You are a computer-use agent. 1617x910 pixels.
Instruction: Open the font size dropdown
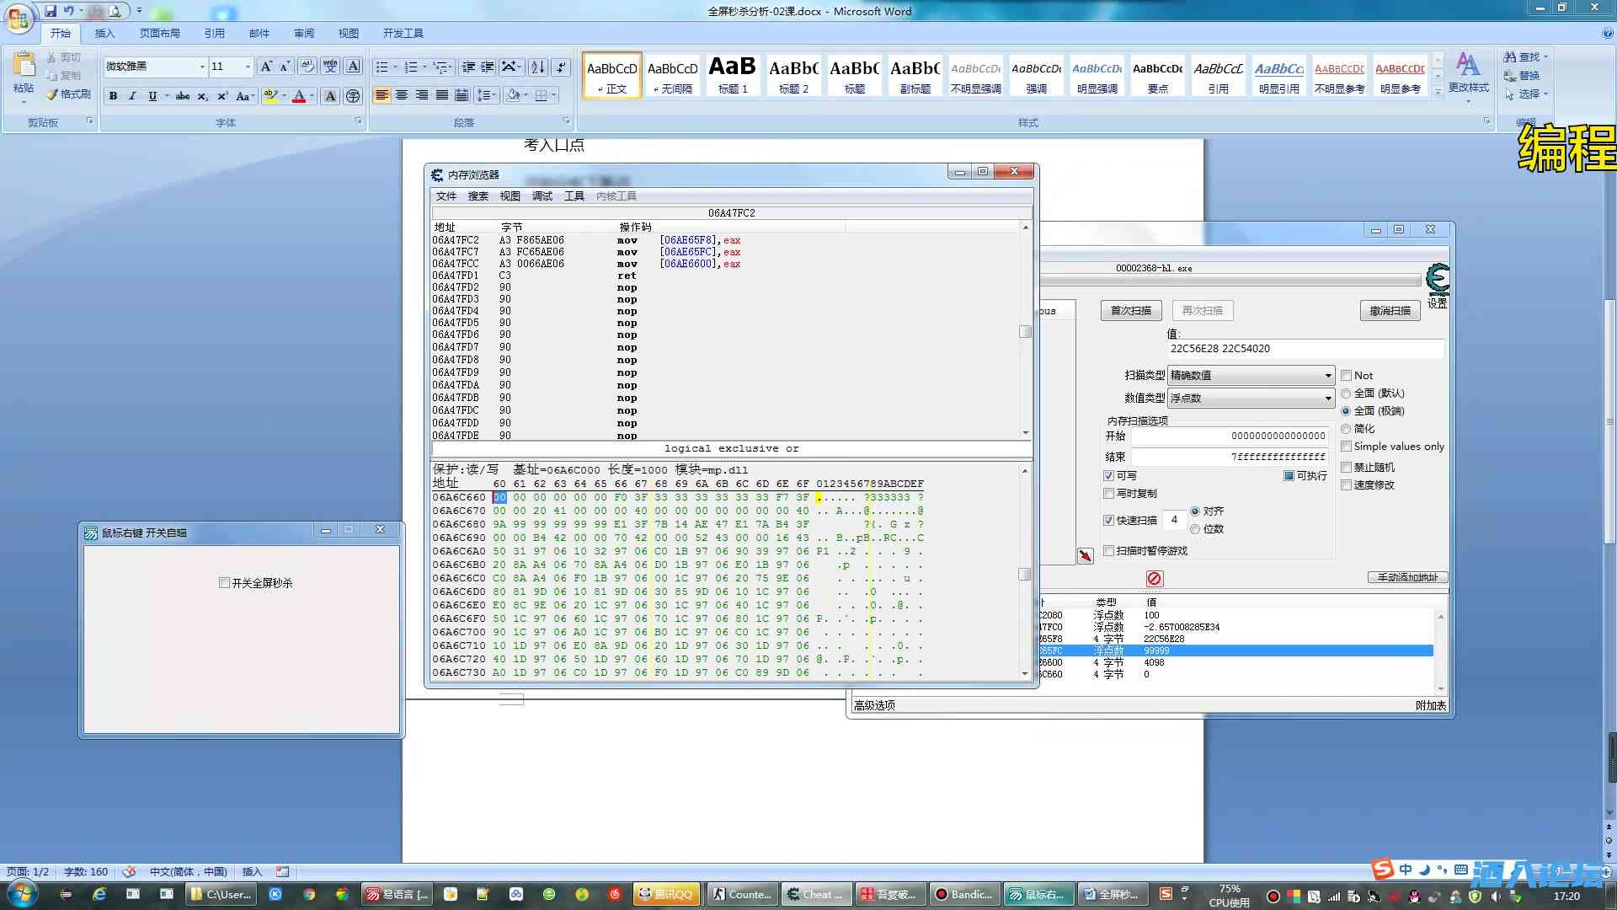tap(247, 67)
